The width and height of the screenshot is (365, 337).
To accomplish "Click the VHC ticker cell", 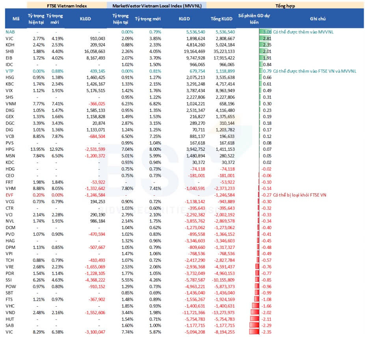I will 10,306.
